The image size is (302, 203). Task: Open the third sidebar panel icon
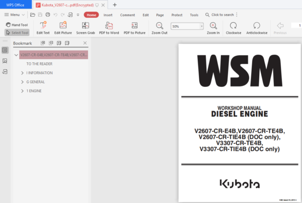click(x=5, y=72)
